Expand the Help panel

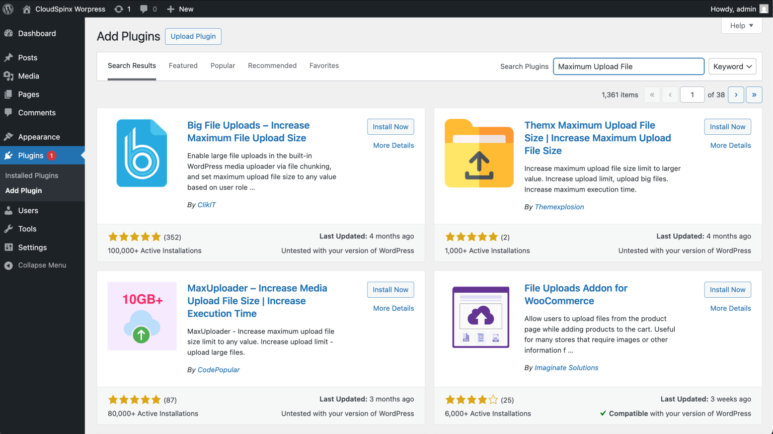[741, 25]
